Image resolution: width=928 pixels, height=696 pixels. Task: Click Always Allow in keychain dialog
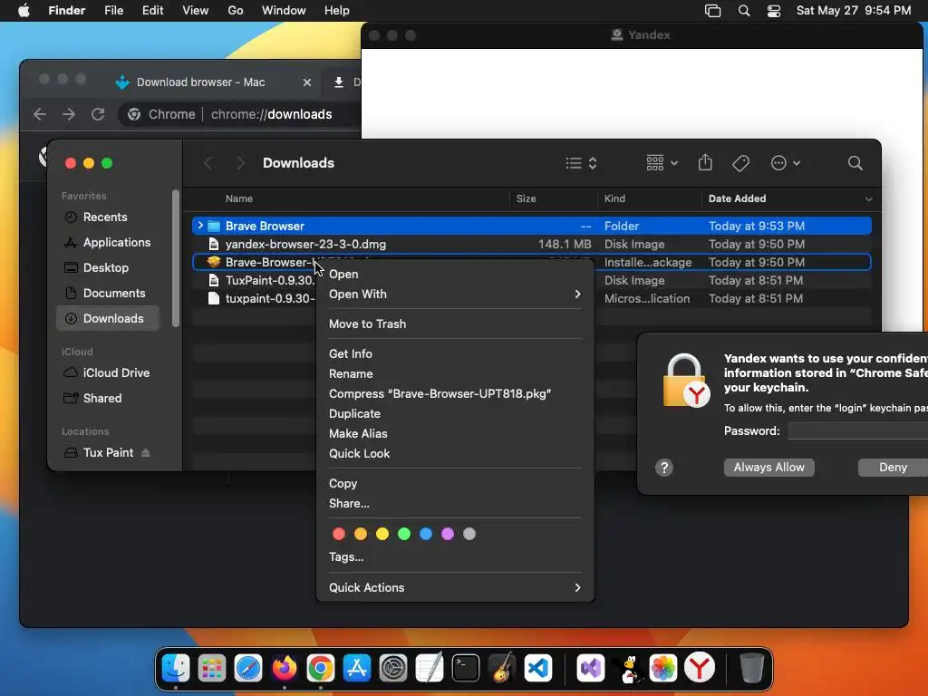pyautogui.click(x=768, y=468)
